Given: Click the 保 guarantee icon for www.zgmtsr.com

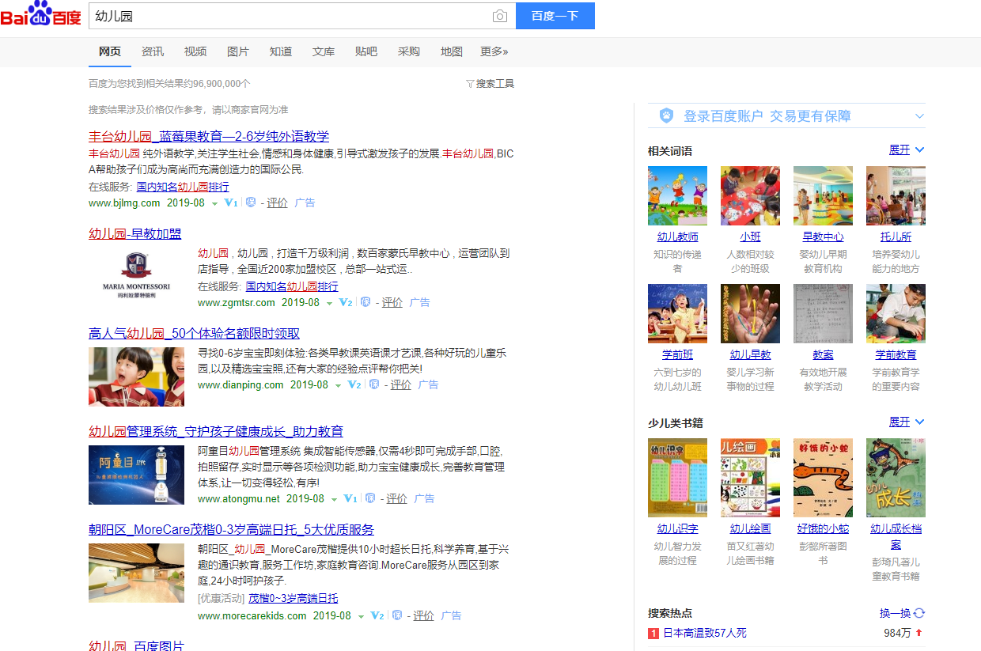Looking at the screenshot, I should [366, 302].
